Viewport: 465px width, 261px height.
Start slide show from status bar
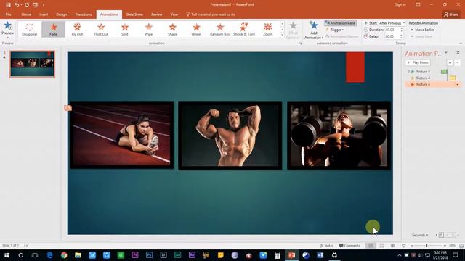pyautogui.click(x=404, y=246)
